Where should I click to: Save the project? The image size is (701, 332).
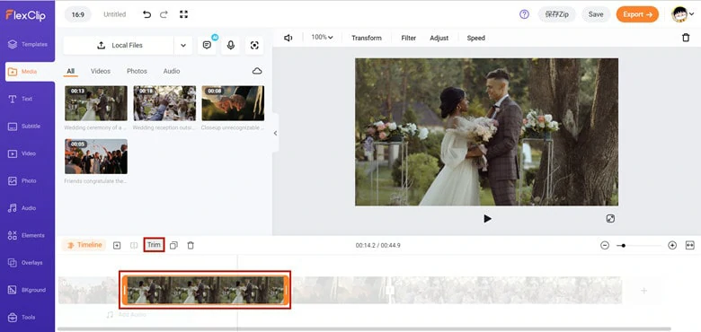(x=596, y=14)
